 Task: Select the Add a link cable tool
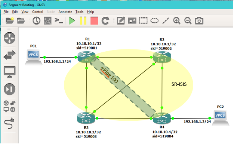coord(9,123)
